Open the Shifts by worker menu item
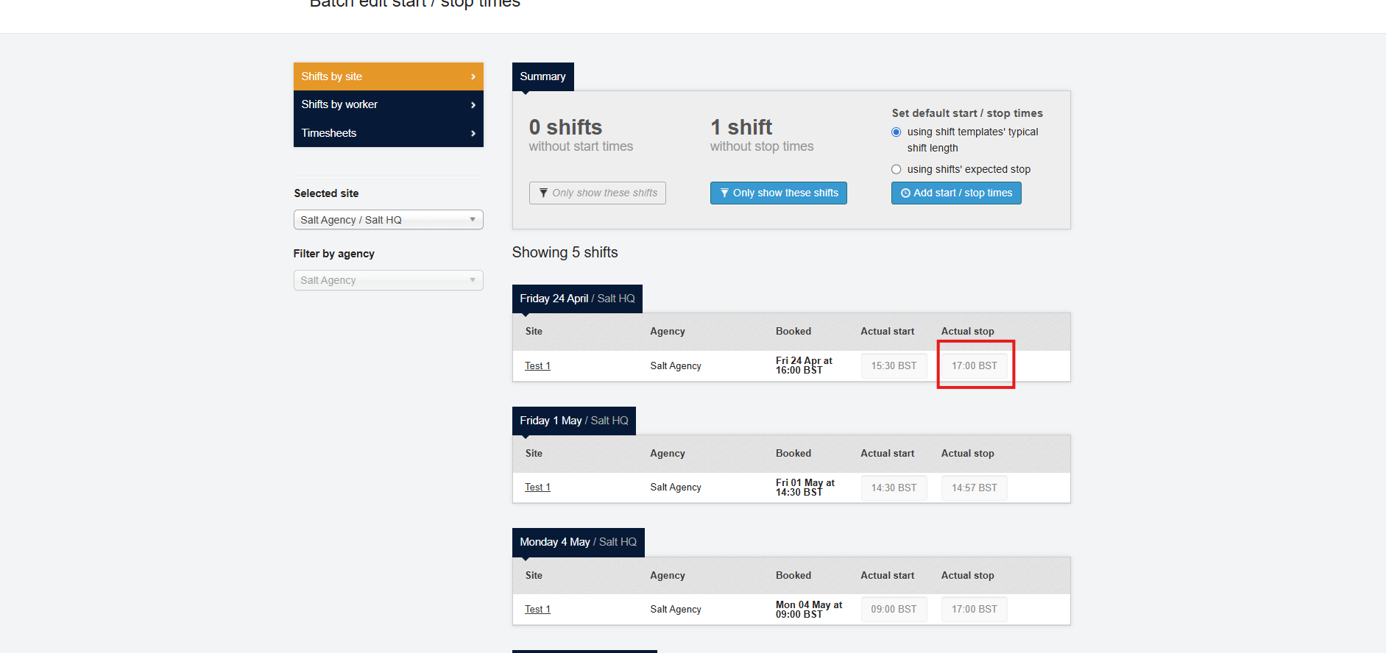This screenshot has width=1386, height=653. pos(388,104)
